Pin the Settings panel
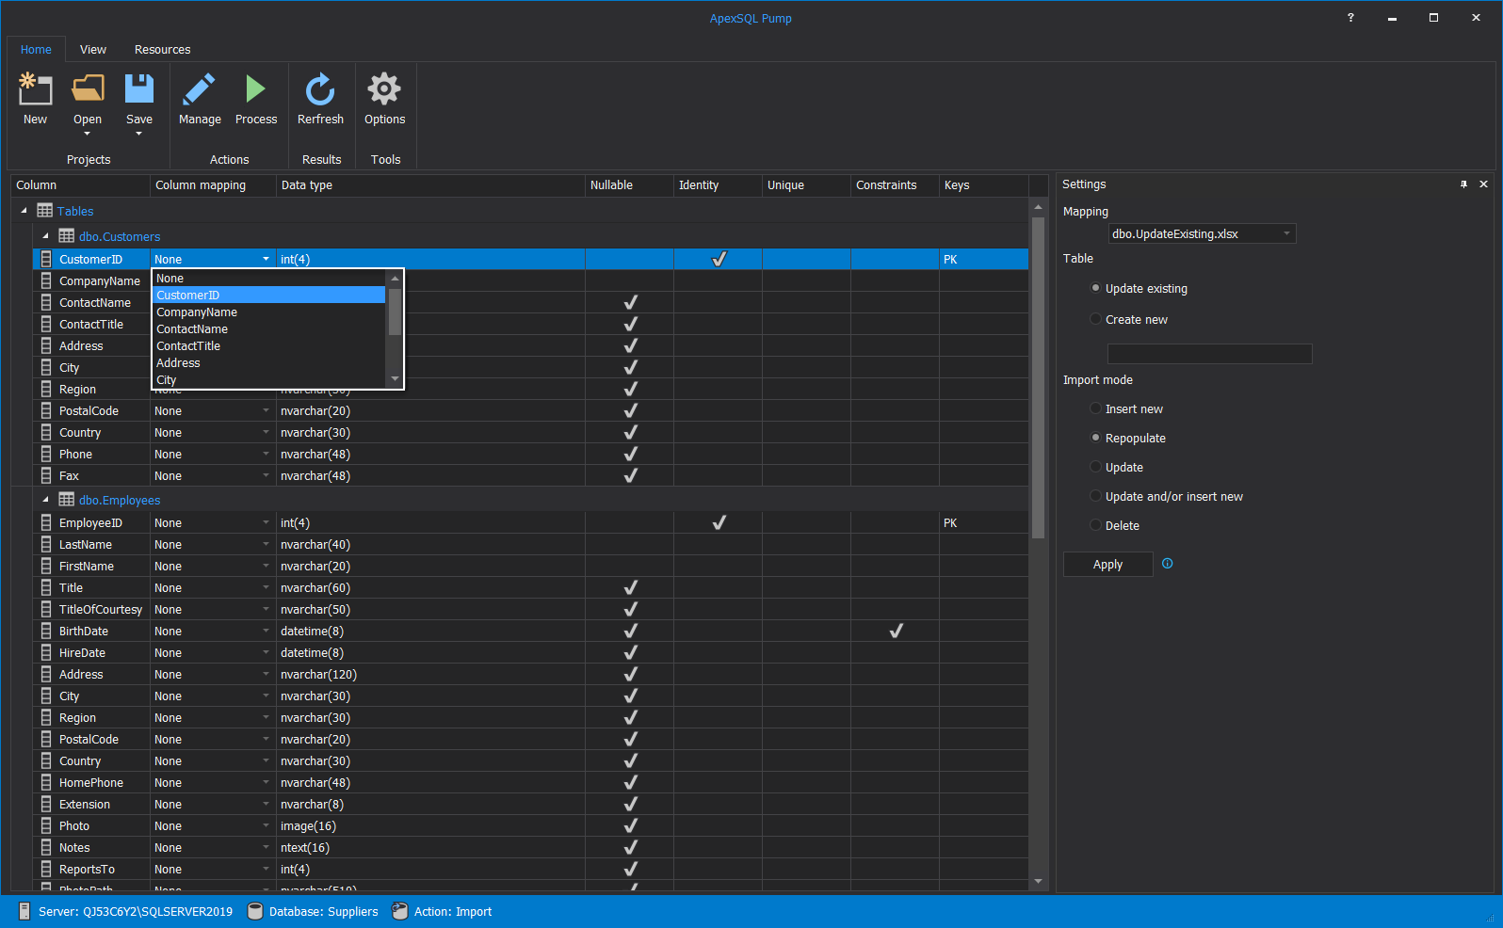Viewport: 1503px width, 928px height. tap(1463, 184)
